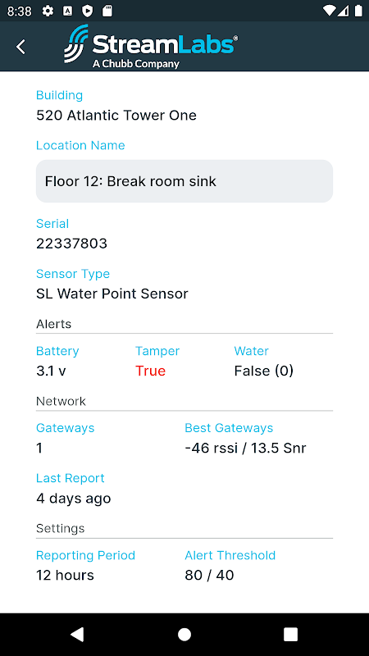Viewport: 369px width, 656px height.
Task: Tap the Last Report 4 days ago
Action: pyautogui.click(x=74, y=499)
